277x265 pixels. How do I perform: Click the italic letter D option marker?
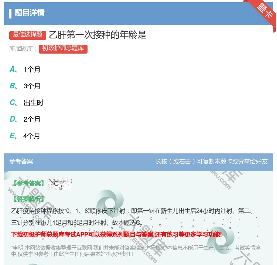13,119
